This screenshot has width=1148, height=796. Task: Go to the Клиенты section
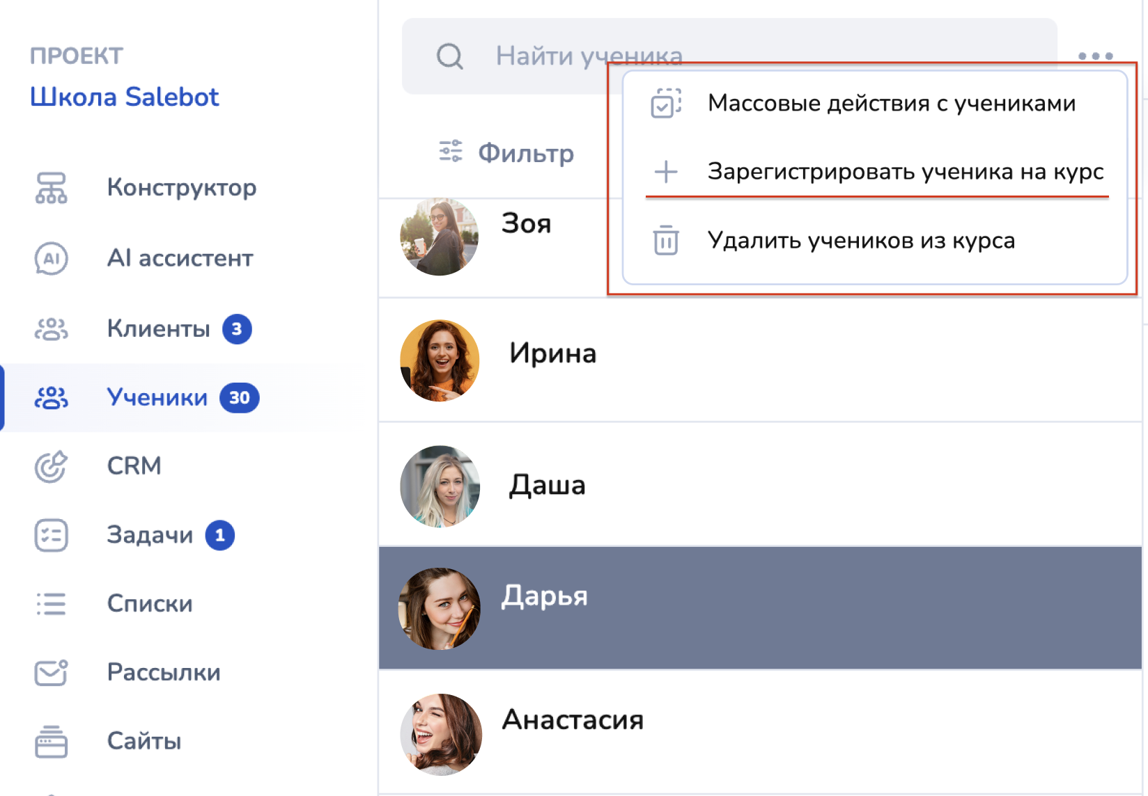click(x=158, y=328)
